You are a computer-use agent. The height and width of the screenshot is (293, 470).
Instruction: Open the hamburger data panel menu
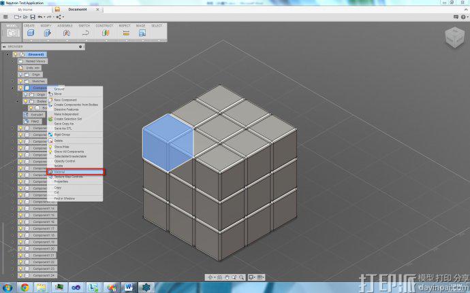coord(5,17)
